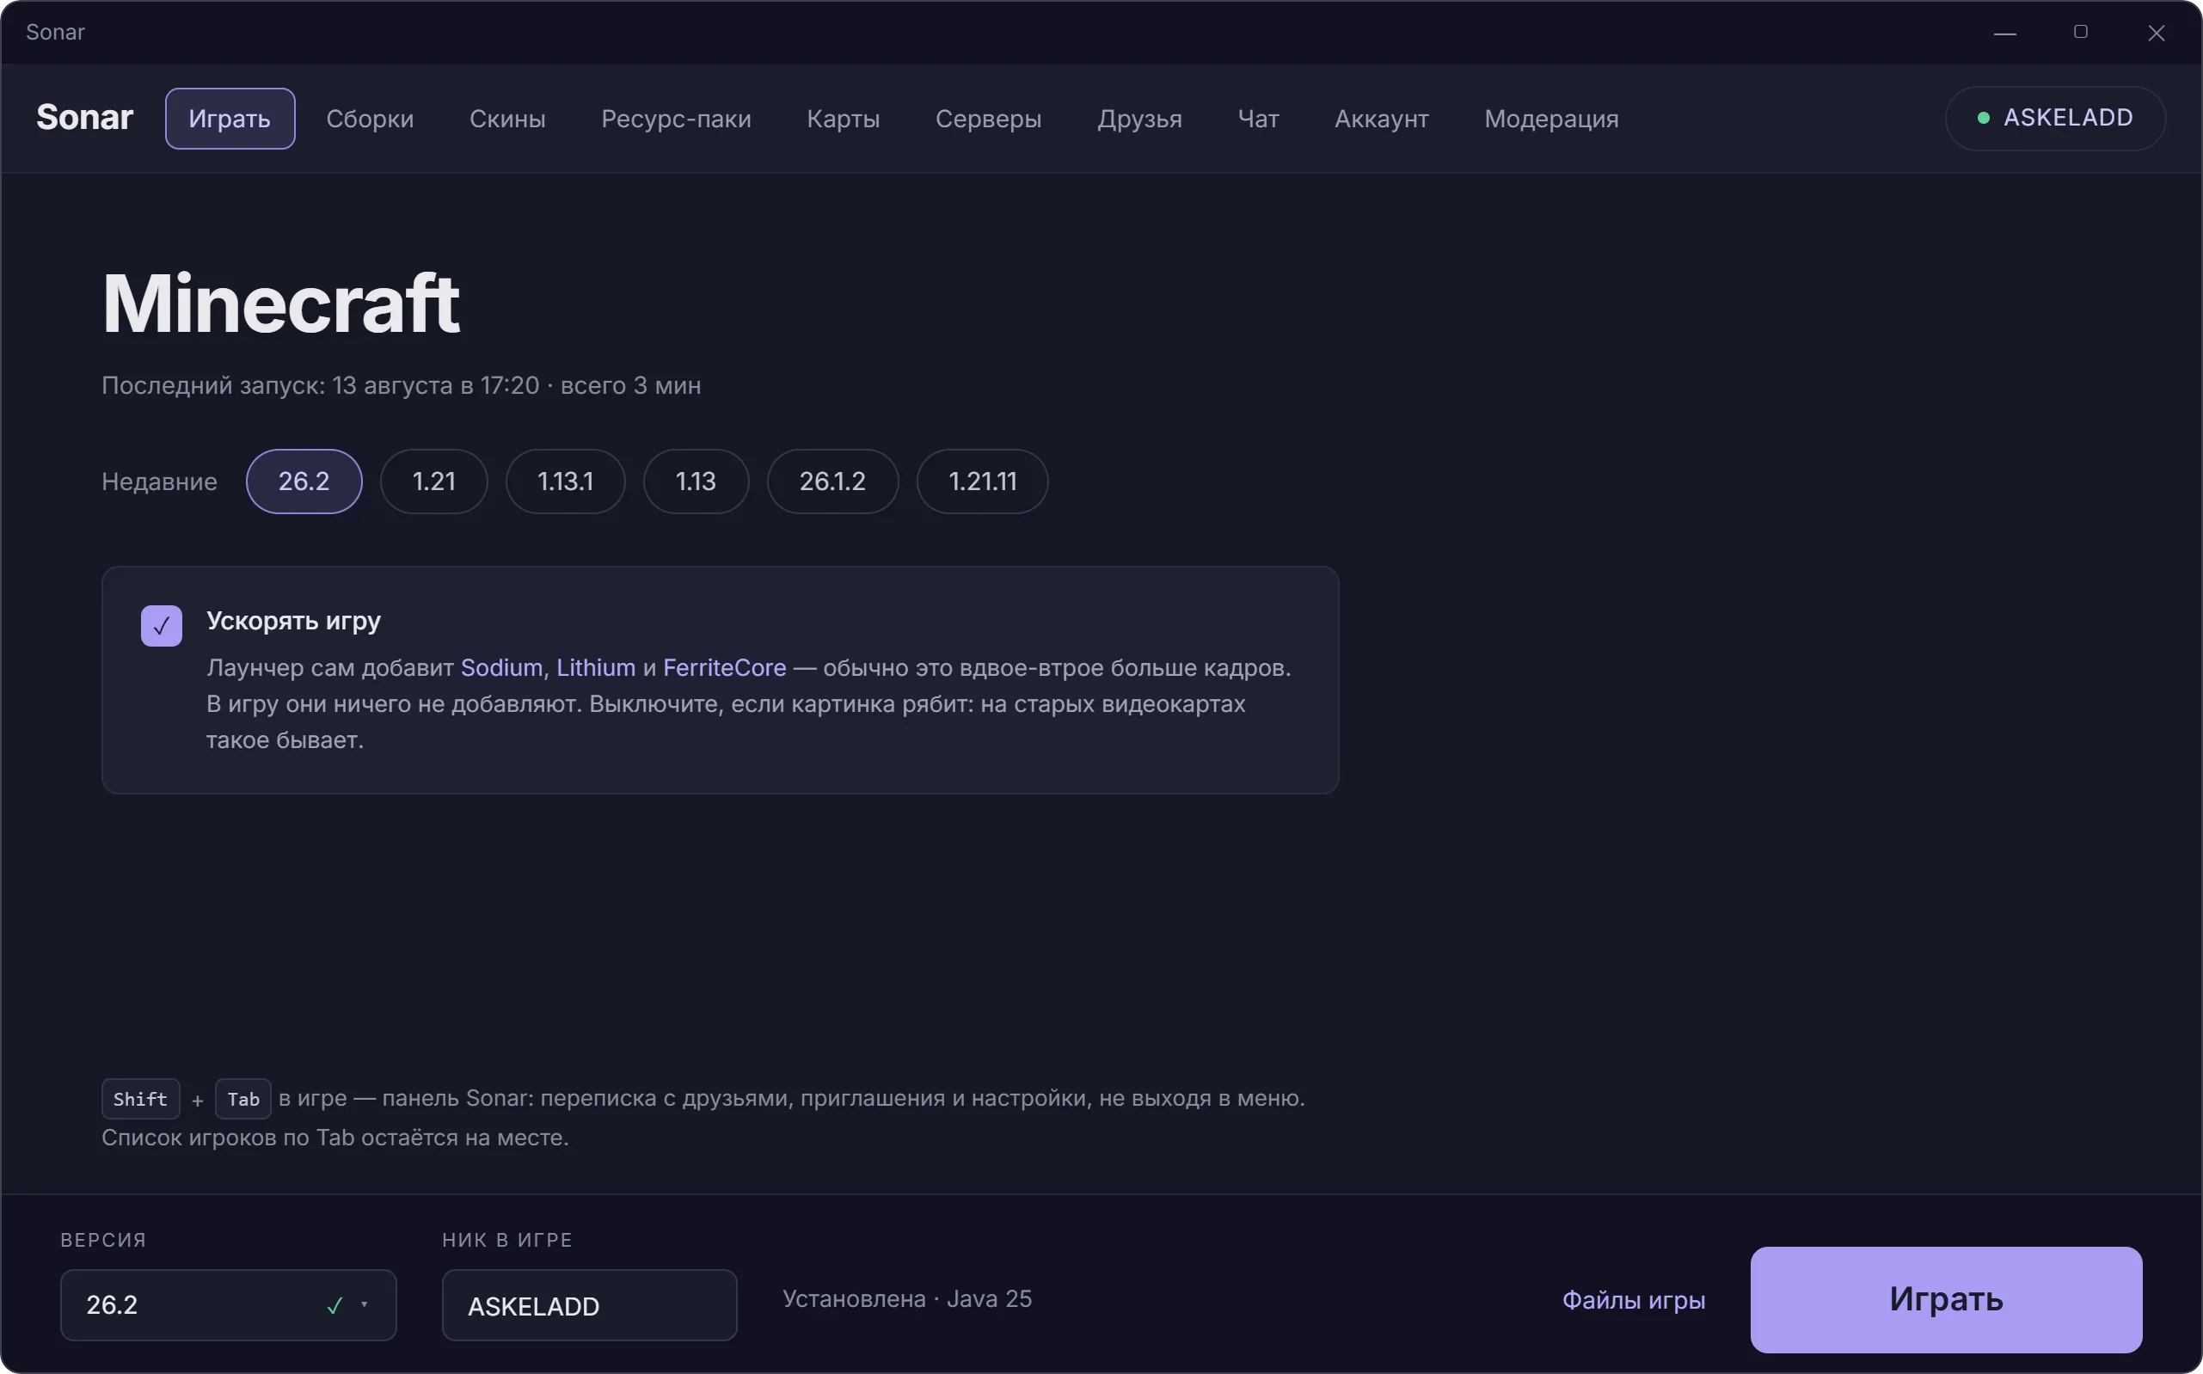Image resolution: width=2203 pixels, height=1374 pixels.
Task: Focus the Ник в игре field
Action: (x=589, y=1305)
